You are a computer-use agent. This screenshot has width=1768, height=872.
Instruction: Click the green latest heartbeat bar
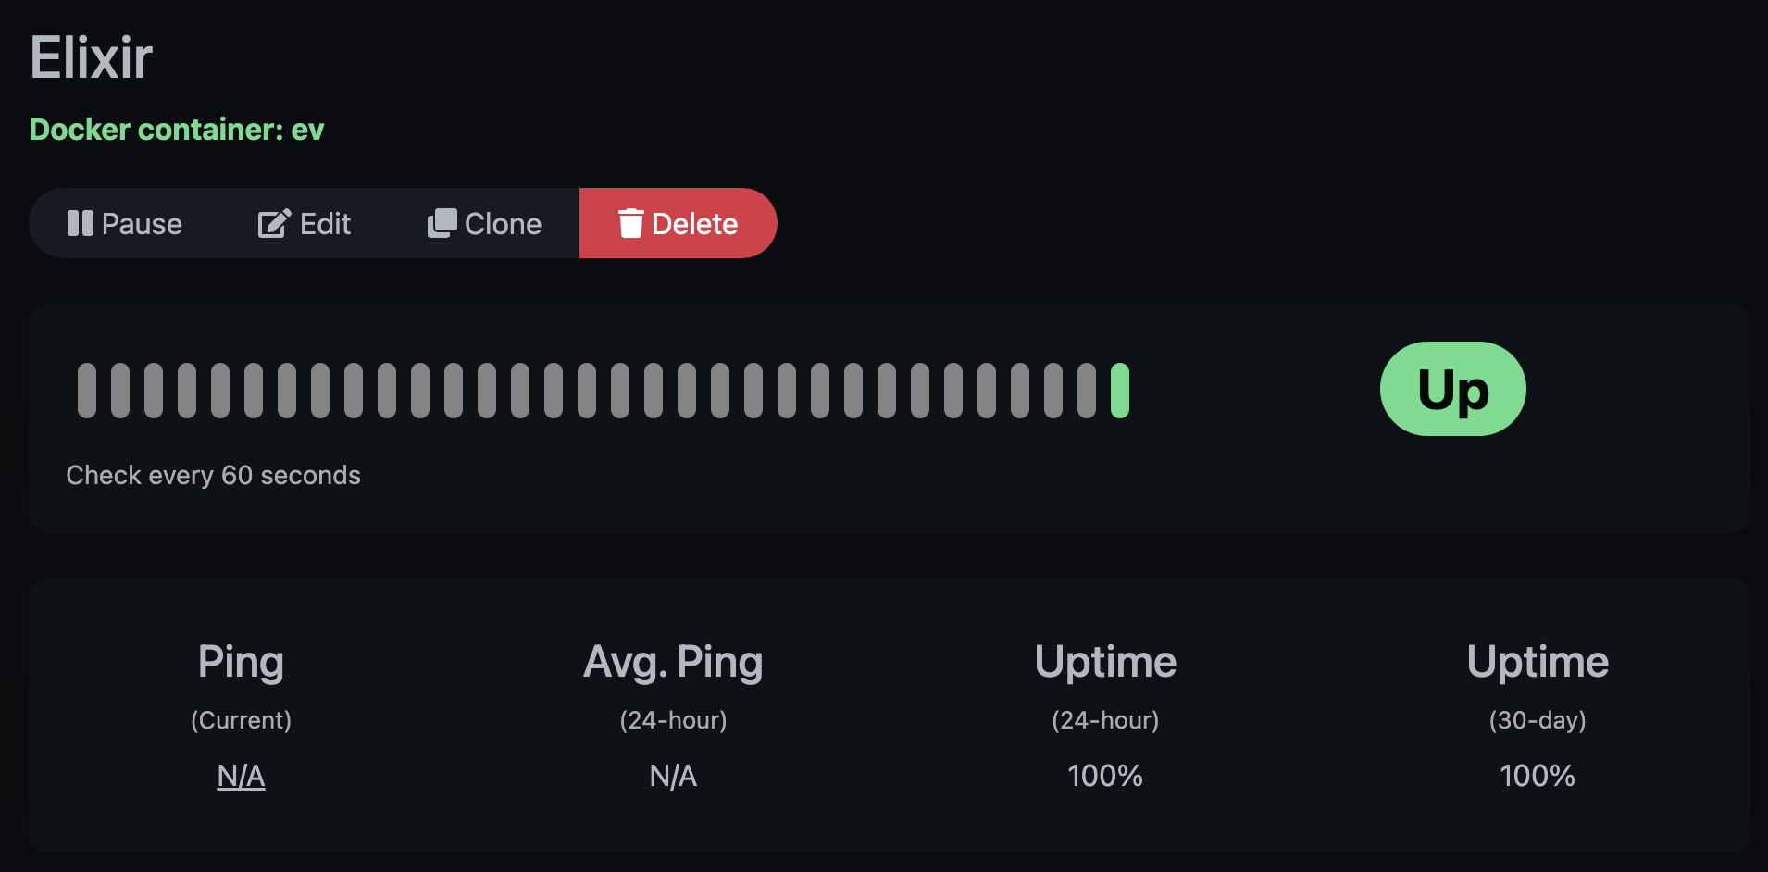[x=1120, y=391]
